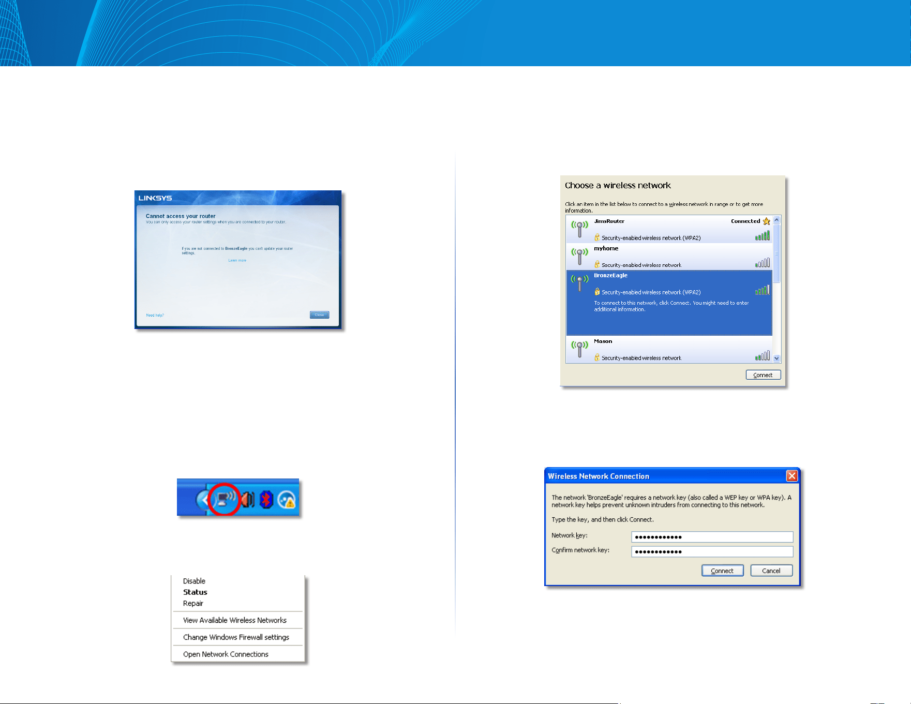Open View Available Wireless Networks
Viewport: 911px width, 704px height.
click(235, 620)
